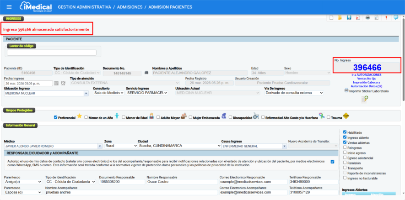This screenshot has width=405, height=200.
Task: Click the printer icon in top toolbar
Action: [x=367, y=18]
